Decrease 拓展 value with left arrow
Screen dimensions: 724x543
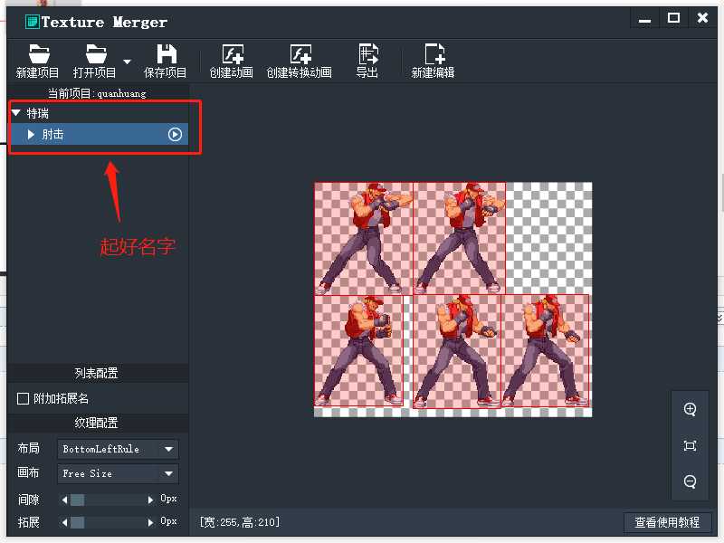[64, 522]
